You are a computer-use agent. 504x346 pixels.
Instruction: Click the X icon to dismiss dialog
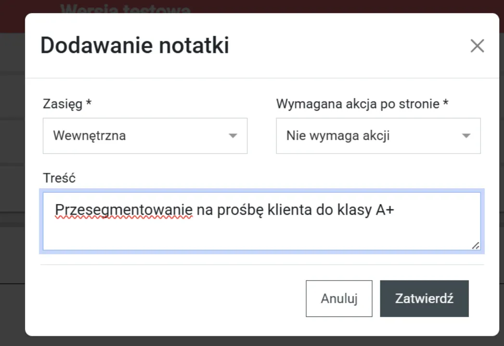coord(477,46)
